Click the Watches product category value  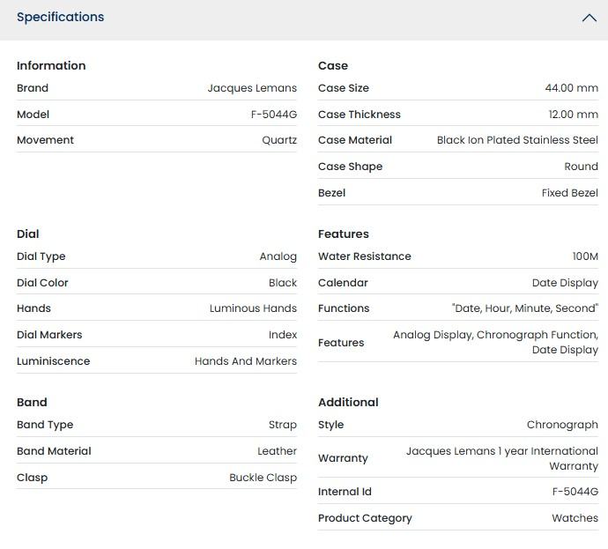(x=575, y=518)
